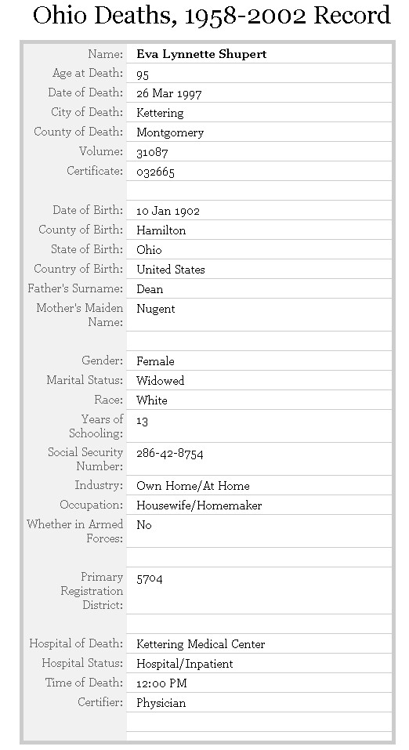This screenshot has width=409, height=750.
Task: Select the certifier value Physician
Action: click(161, 703)
